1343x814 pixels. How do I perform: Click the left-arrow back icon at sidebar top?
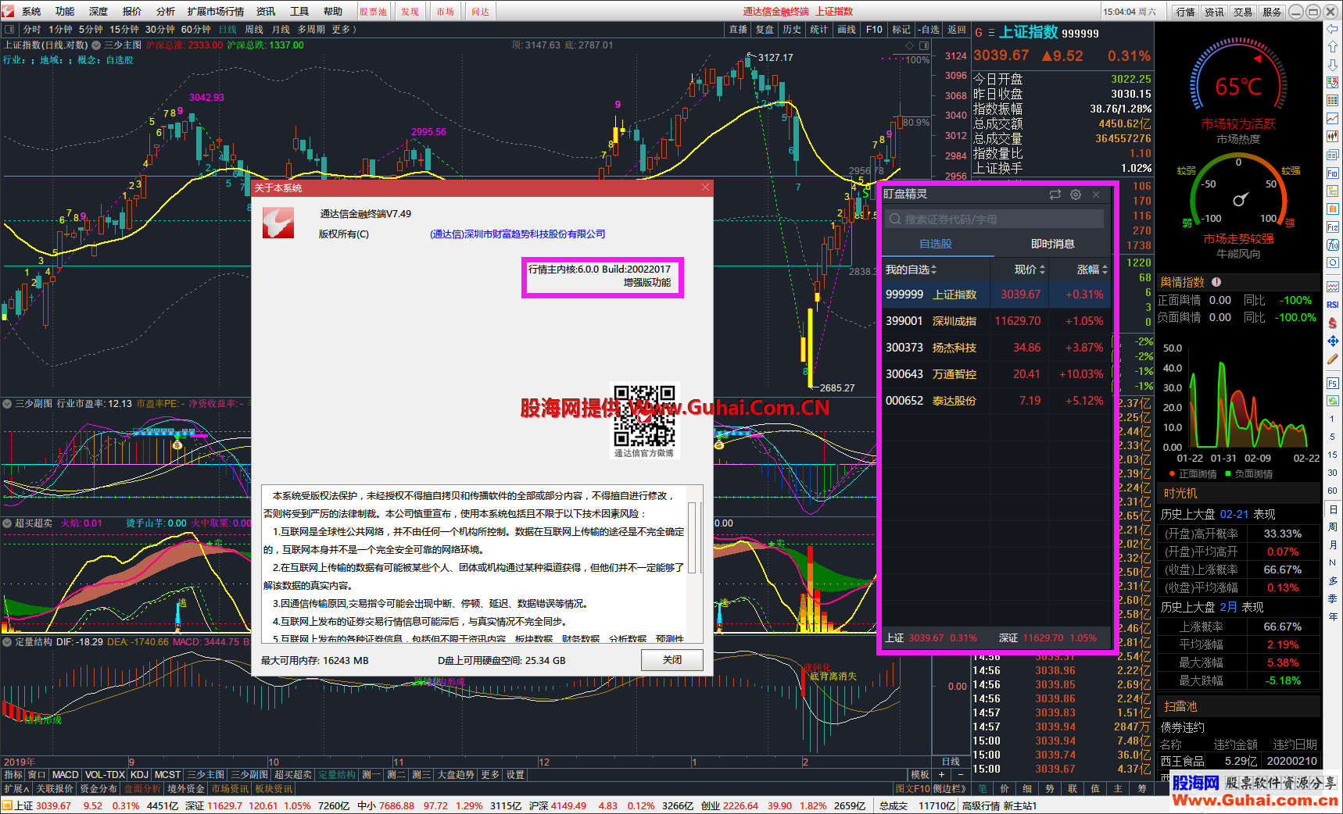tap(1333, 28)
